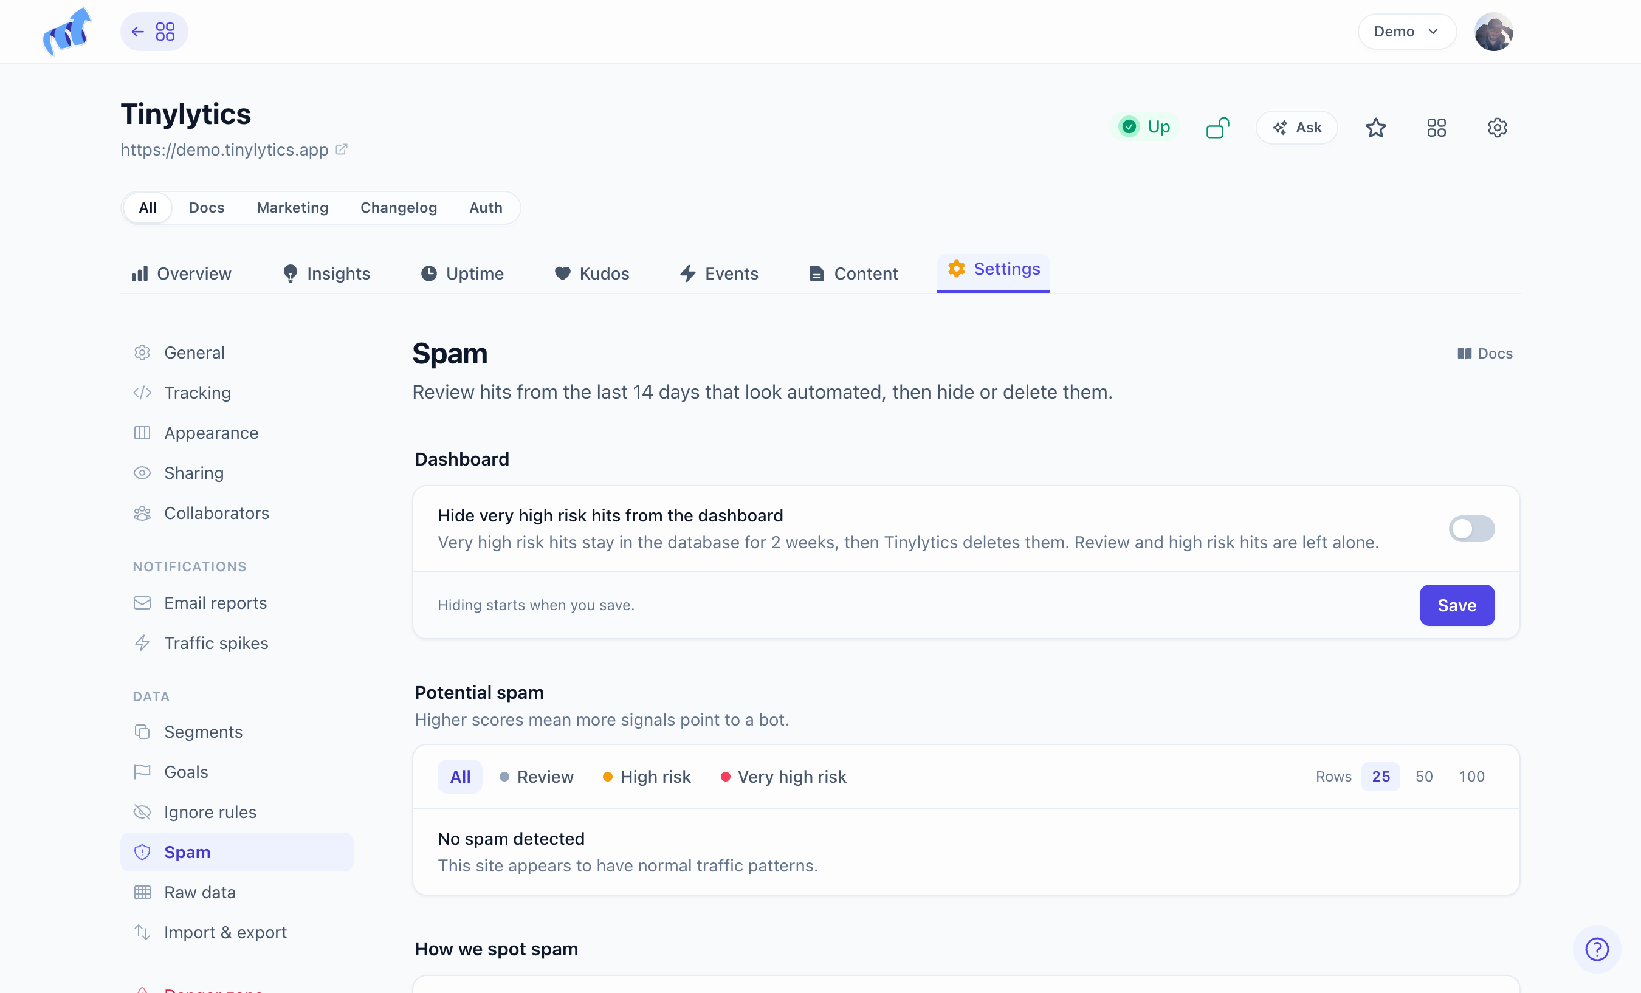Open Goals in the Data section
The height and width of the screenshot is (993, 1641).
[236, 771]
